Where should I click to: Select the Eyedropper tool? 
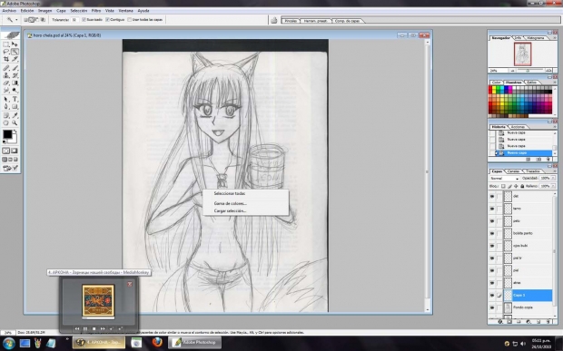coord(15,115)
